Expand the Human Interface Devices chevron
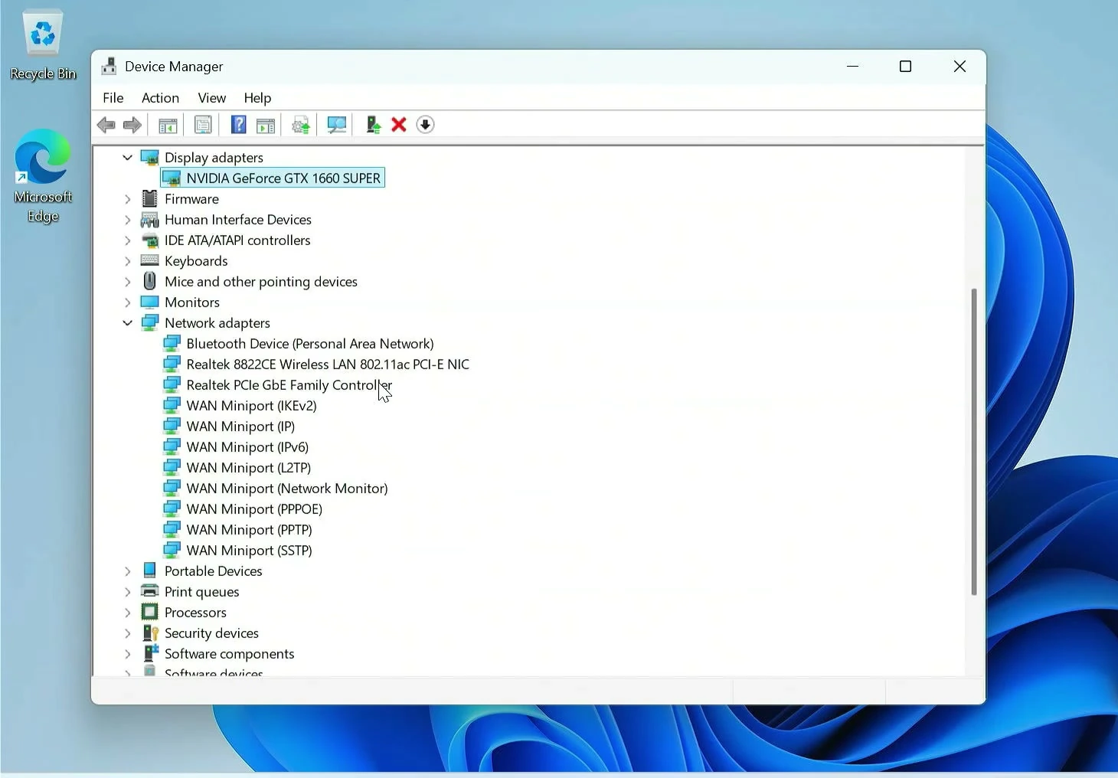The image size is (1118, 778). click(x=128, y=220)
